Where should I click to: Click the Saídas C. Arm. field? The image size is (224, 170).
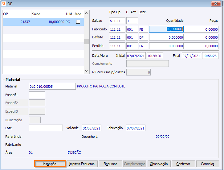click(132, 21)
